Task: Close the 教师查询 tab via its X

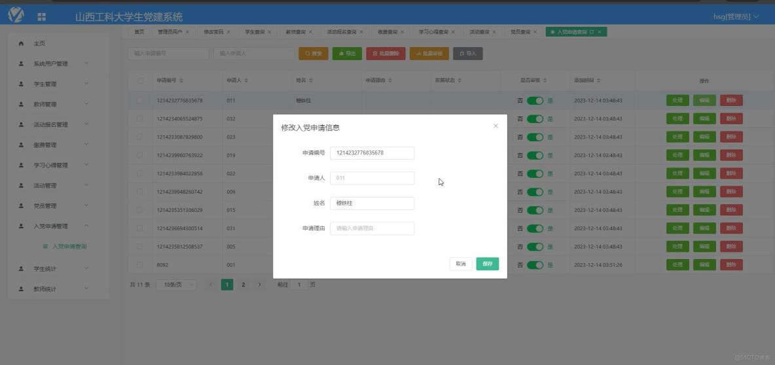Action: (310, 31)
